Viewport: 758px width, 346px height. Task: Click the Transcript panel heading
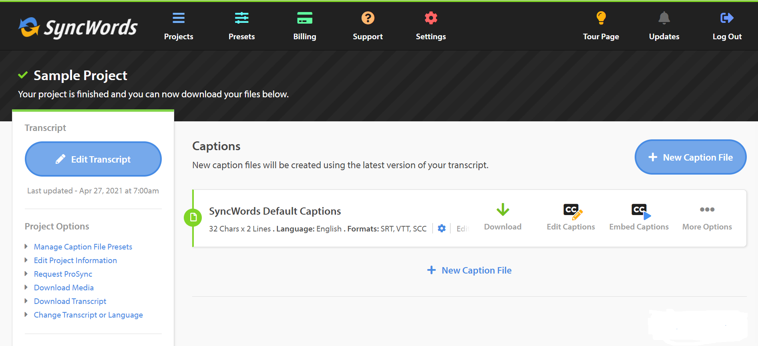pos(45,128)
